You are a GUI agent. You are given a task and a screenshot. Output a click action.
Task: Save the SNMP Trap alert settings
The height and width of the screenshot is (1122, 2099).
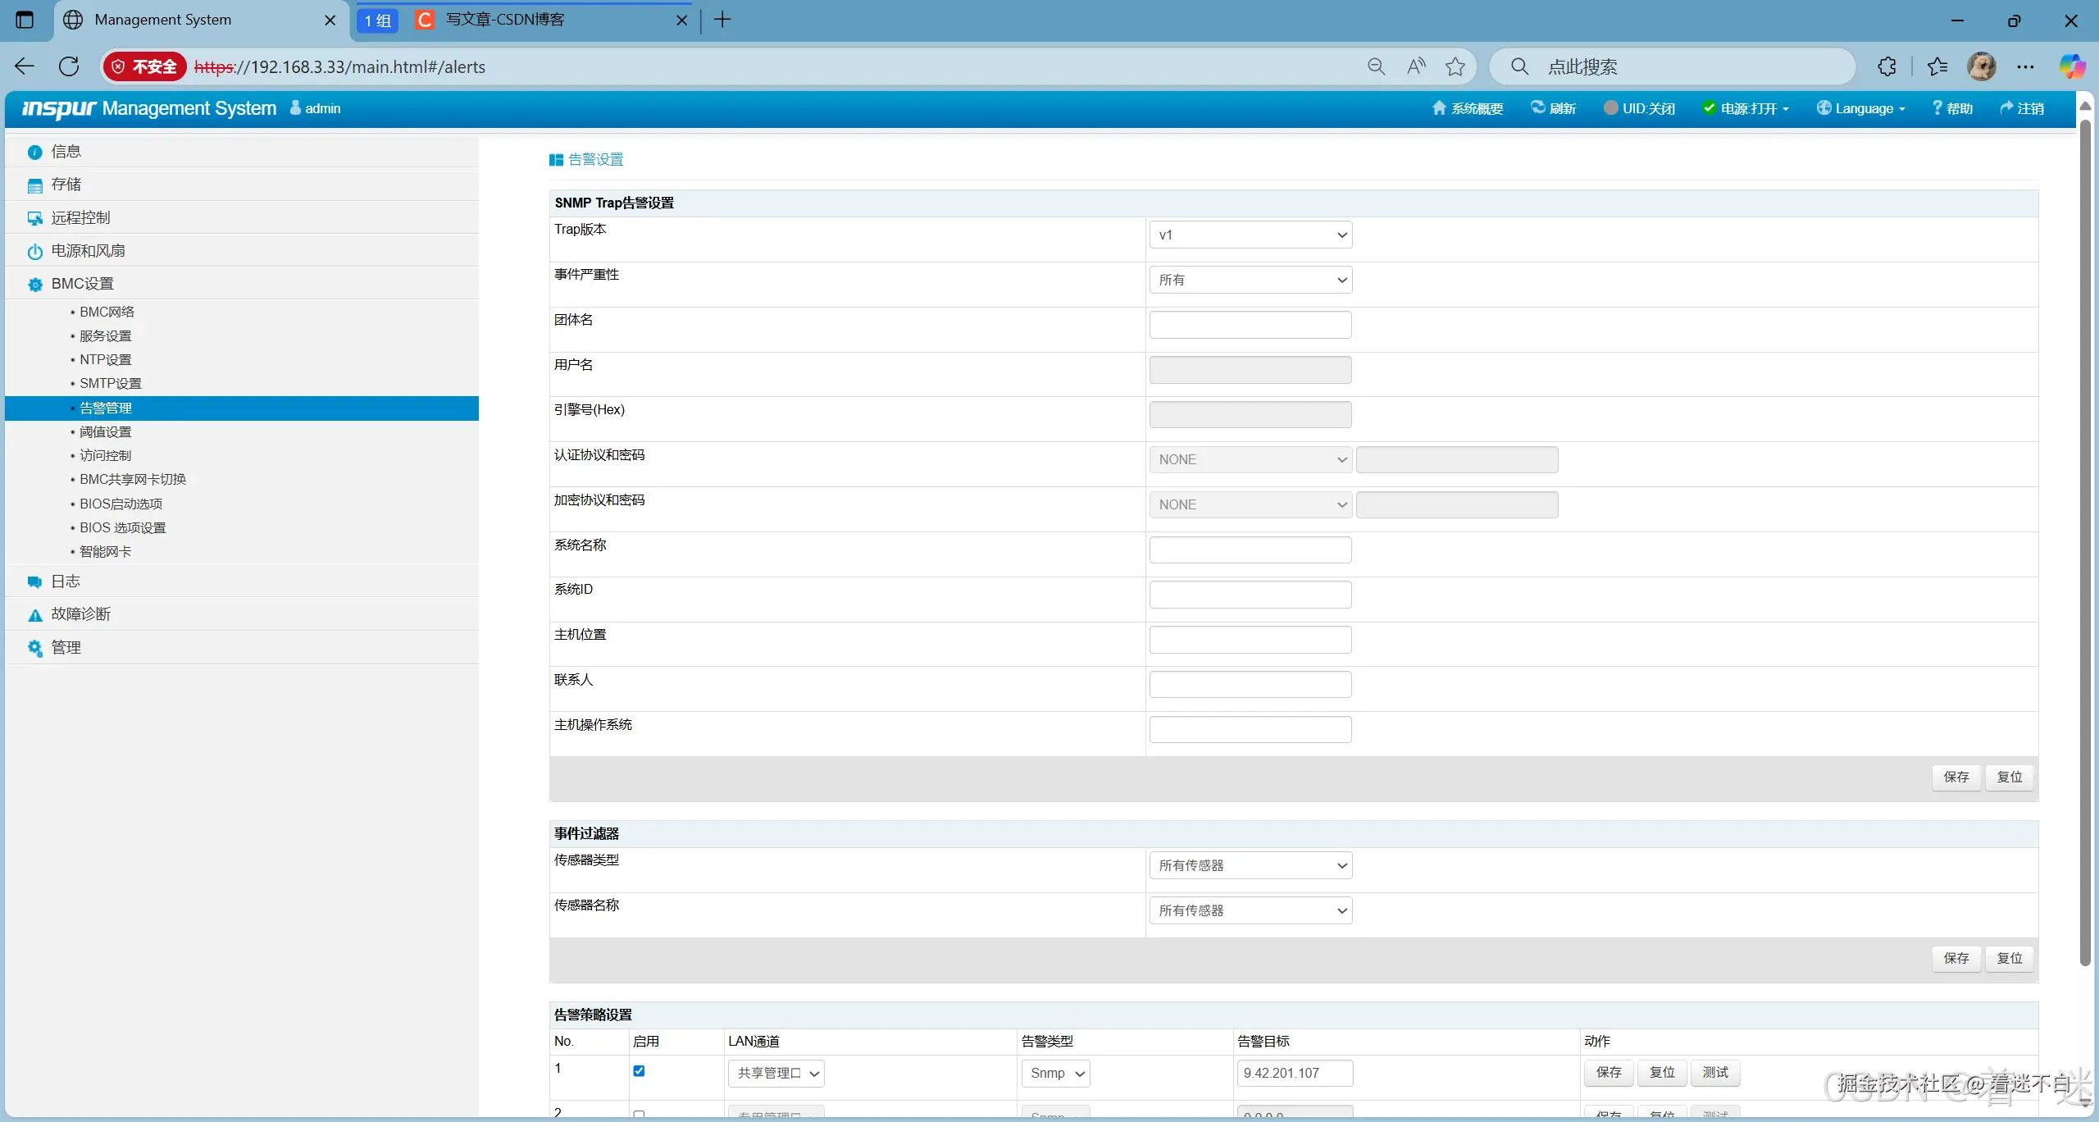(1956, 777)
